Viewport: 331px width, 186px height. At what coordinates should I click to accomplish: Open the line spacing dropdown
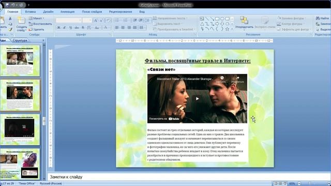tap(148, 20)
